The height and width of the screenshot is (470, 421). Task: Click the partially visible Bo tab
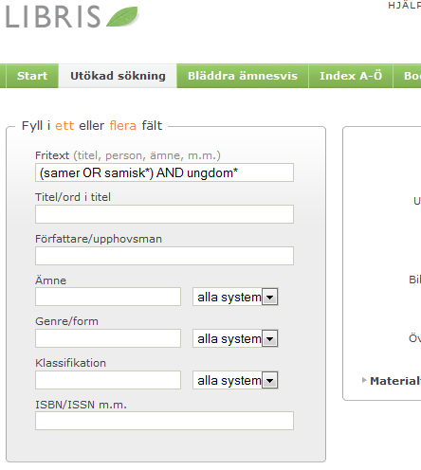(408, 76)
